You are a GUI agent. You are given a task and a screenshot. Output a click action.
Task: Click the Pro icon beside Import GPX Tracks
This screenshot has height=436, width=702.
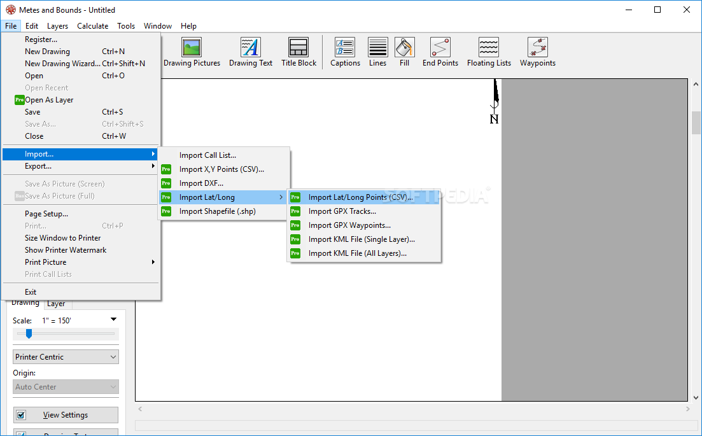click(x=295, y=211)
